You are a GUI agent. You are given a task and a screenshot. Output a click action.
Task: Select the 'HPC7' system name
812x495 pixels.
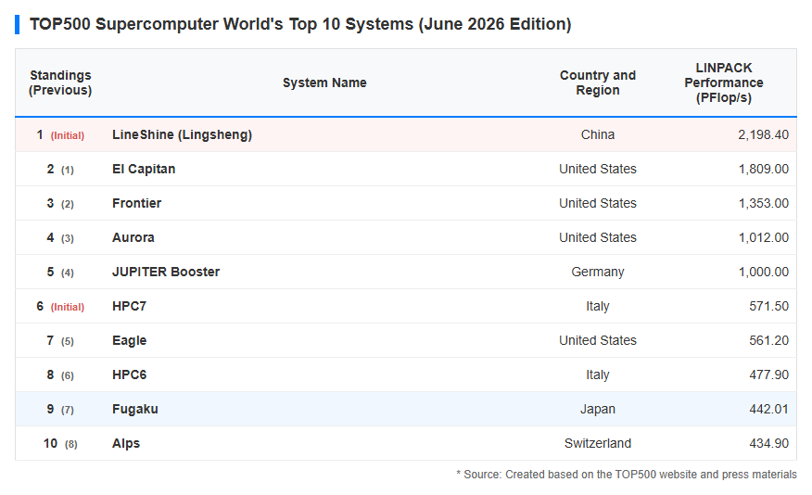[130, 306]
